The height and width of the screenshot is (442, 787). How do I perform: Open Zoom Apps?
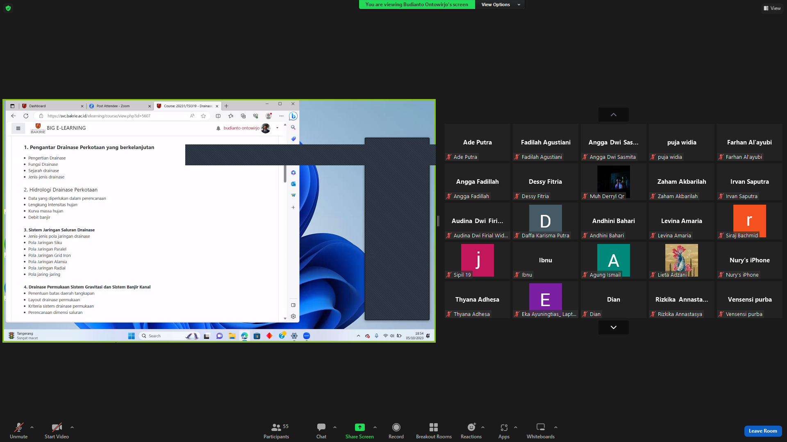(504, 431)
